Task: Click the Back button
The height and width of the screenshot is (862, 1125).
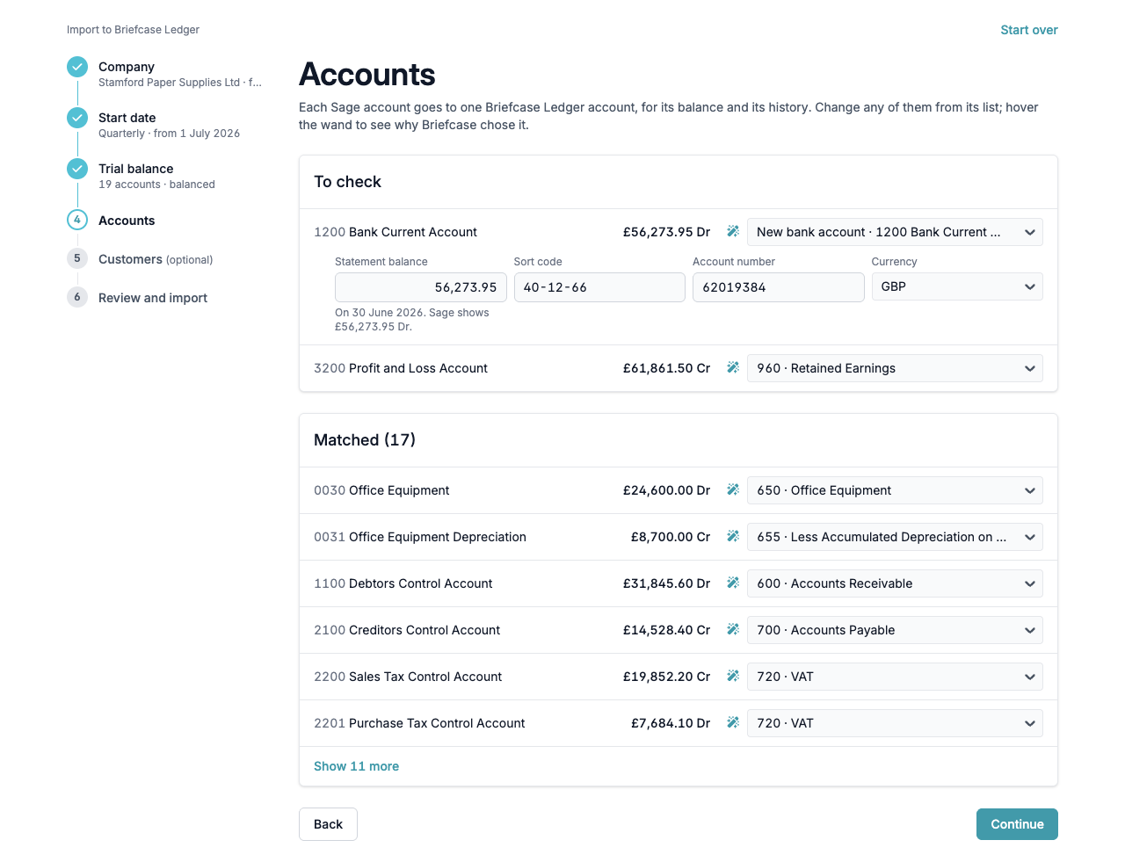Action: pyautogui.click(x=328, y=824)
